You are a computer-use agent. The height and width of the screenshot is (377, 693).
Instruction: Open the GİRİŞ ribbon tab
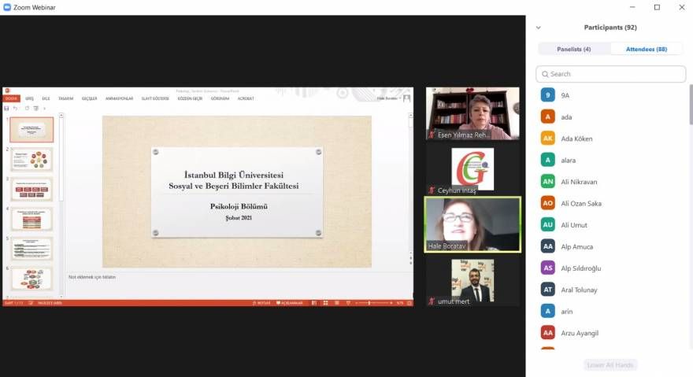click(x=29, y=98)
